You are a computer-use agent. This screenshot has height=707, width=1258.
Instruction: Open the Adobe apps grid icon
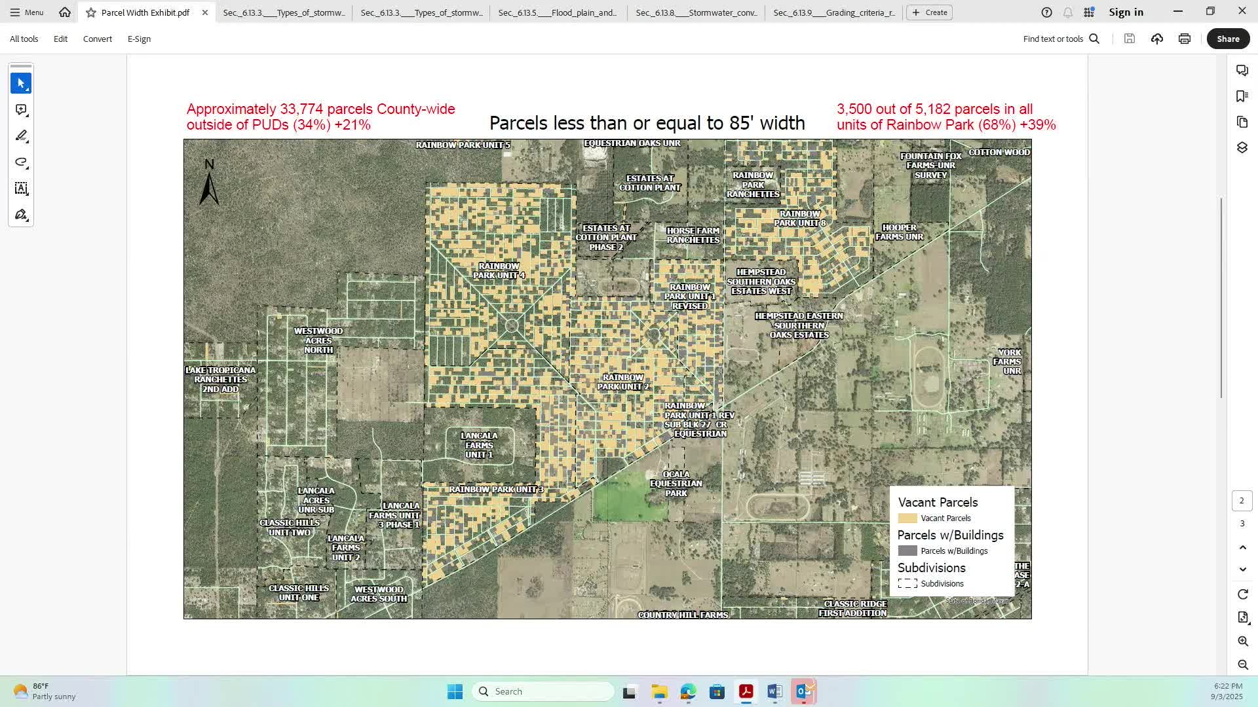point(1089,12)
